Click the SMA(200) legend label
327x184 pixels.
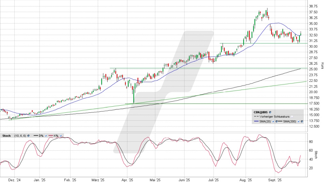[x=290, y=121]
